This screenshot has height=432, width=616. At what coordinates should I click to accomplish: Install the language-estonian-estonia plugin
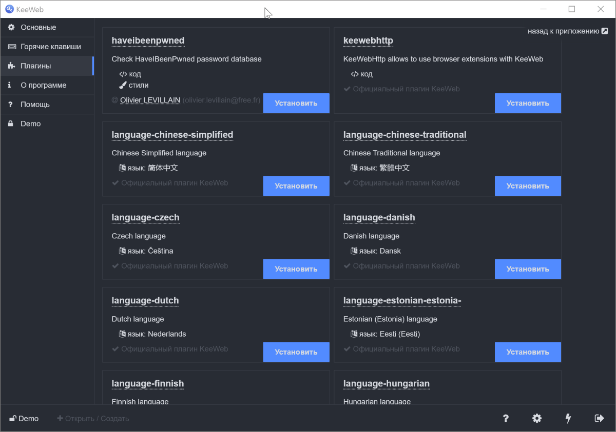pos(528,352)
